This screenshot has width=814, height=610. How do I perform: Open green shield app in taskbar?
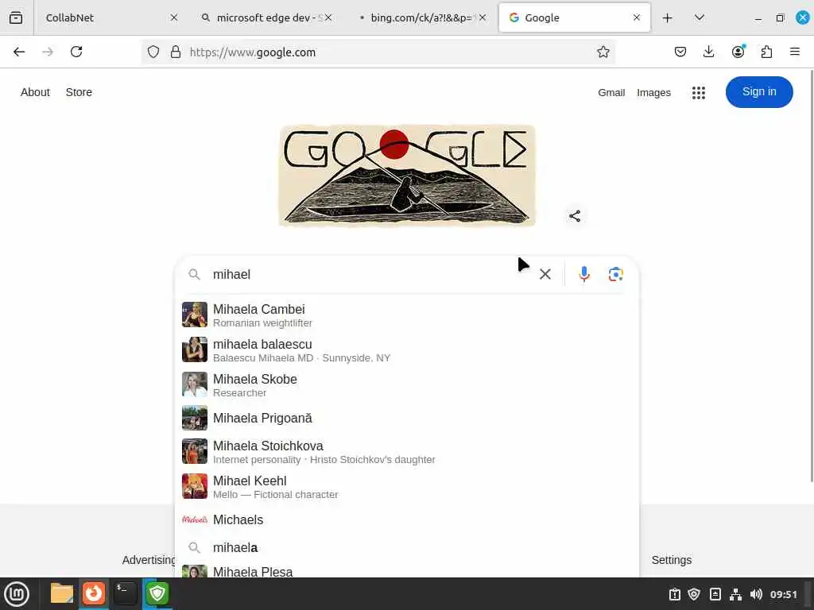pos(157,594)
